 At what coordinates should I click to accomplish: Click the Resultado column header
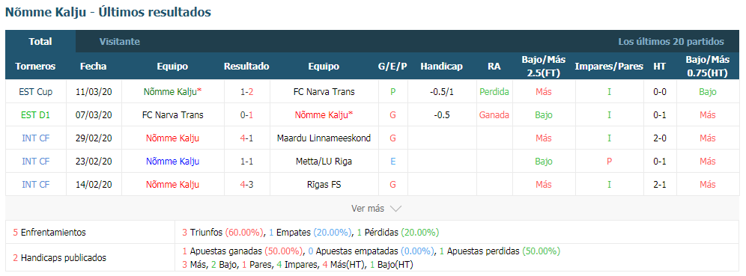(x=246, y=67)
